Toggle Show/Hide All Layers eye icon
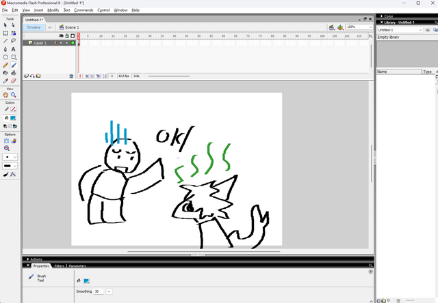438x303 pixels. point(61,35)
